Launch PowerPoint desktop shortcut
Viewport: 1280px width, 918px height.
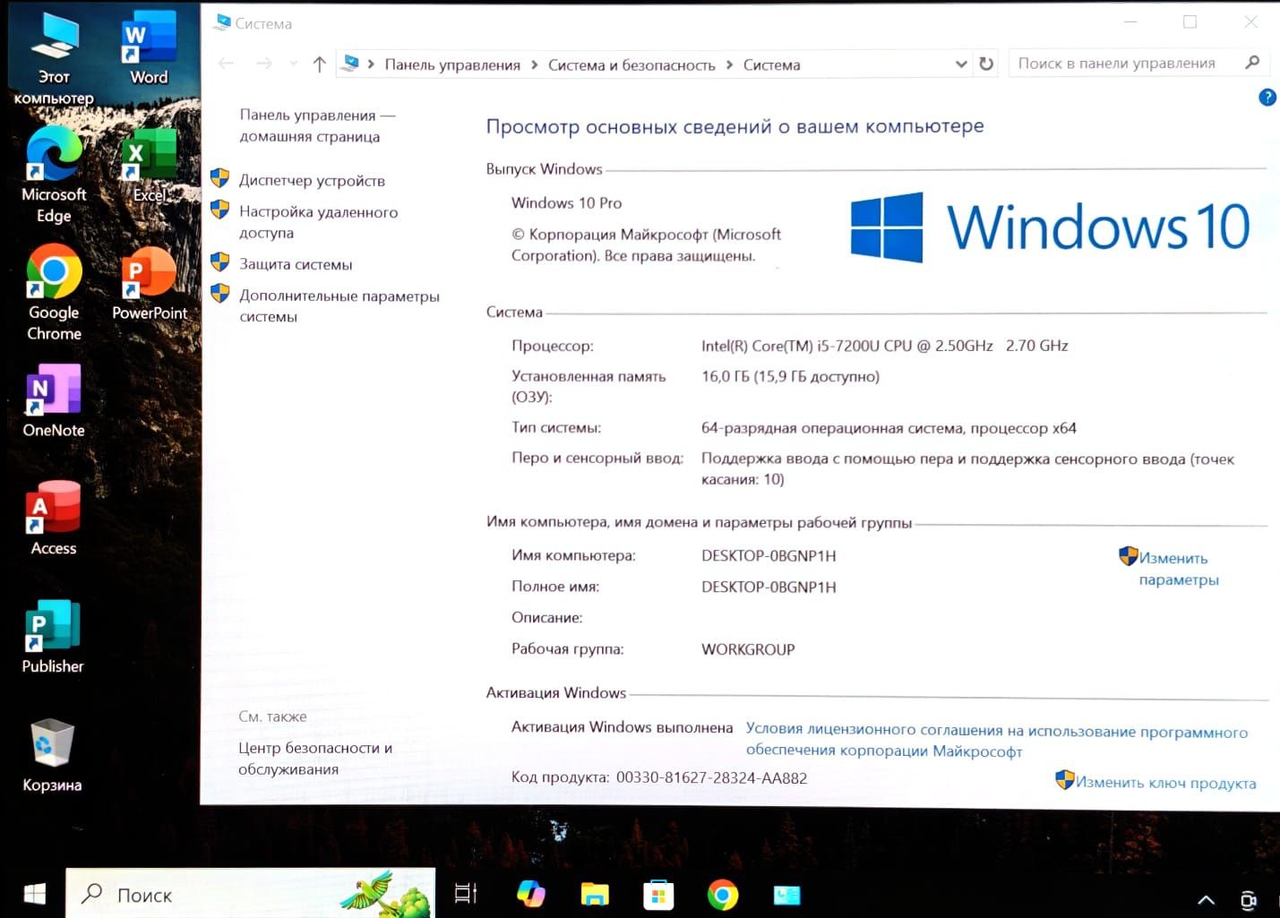point(149,284)
